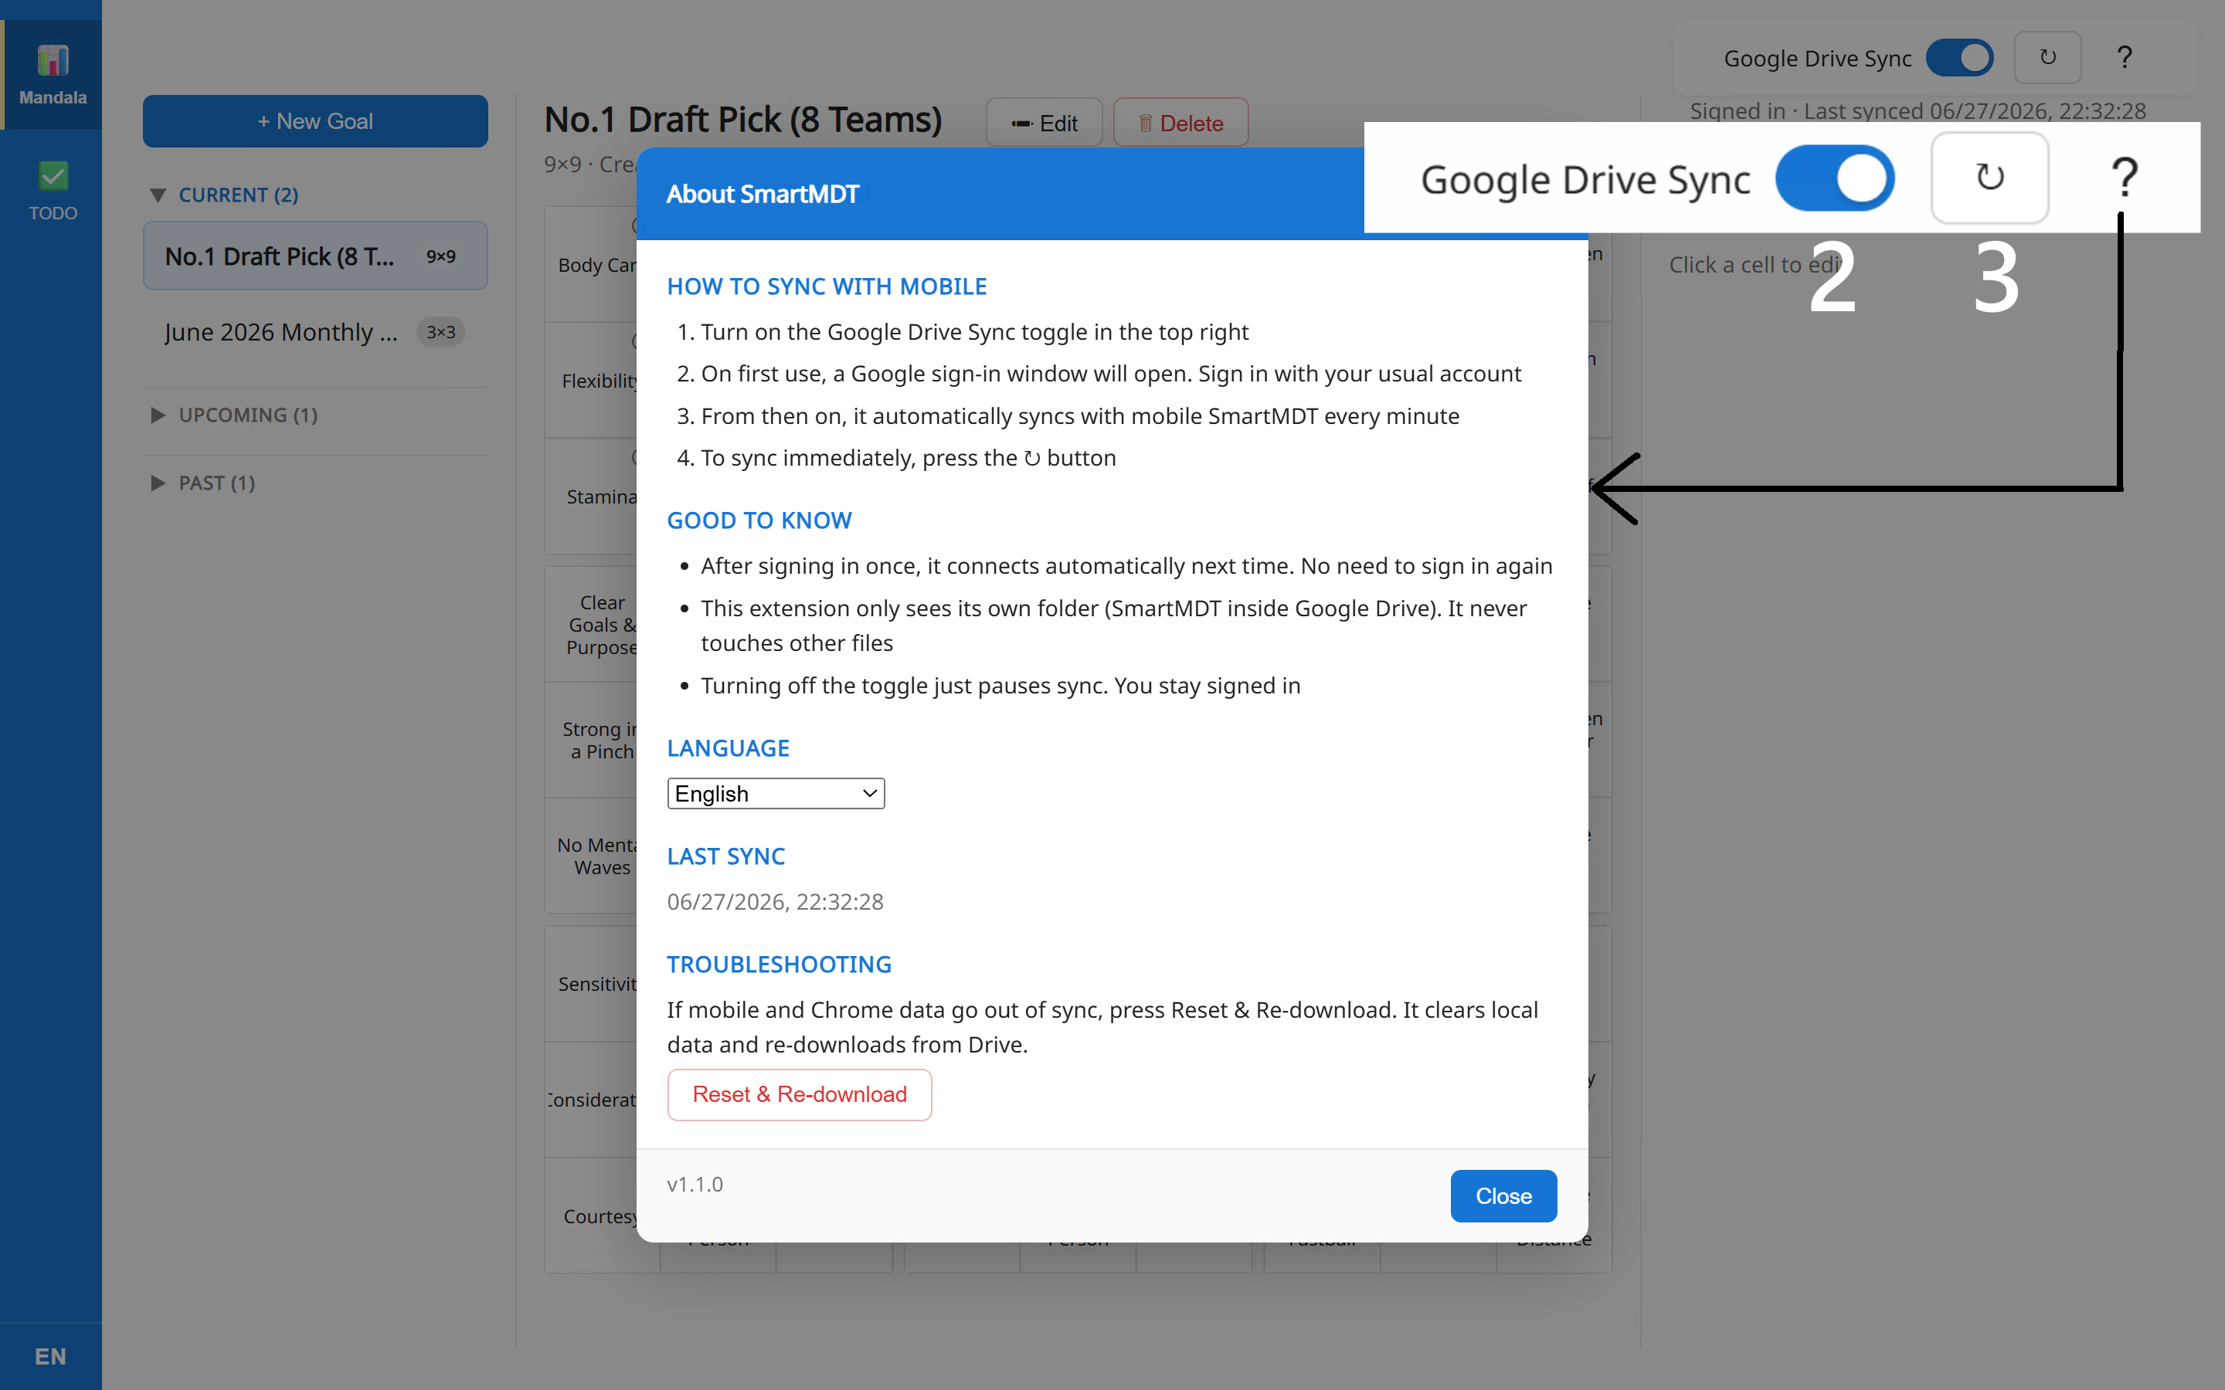Switch to the TODO view
The width and height of the screenshot is (2225, 1390).
[53, 192]
